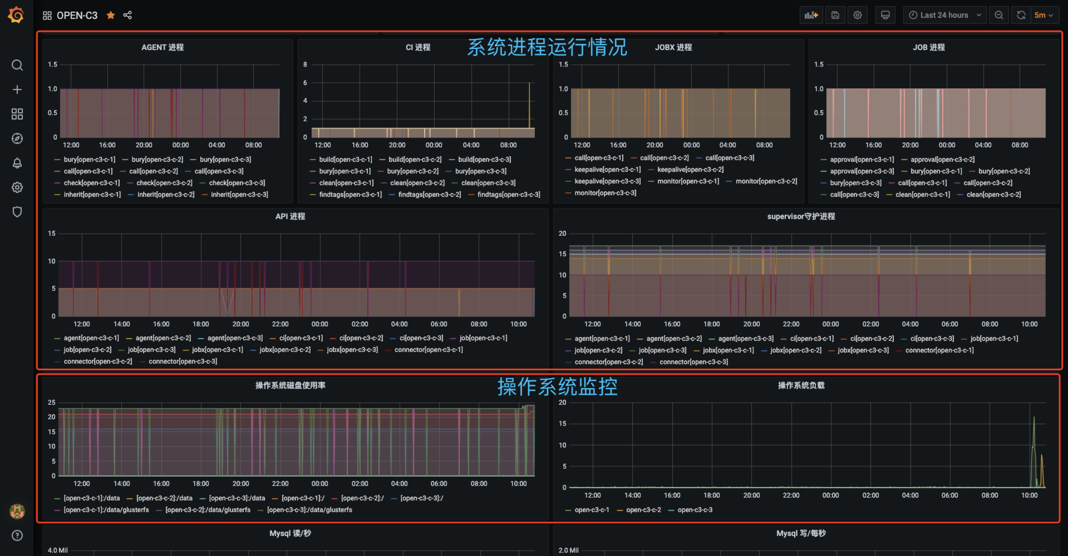1068x556 pixels.
Task: Click the dashboard grid icon beside OPEN-C3
Action: pos(47,15)
